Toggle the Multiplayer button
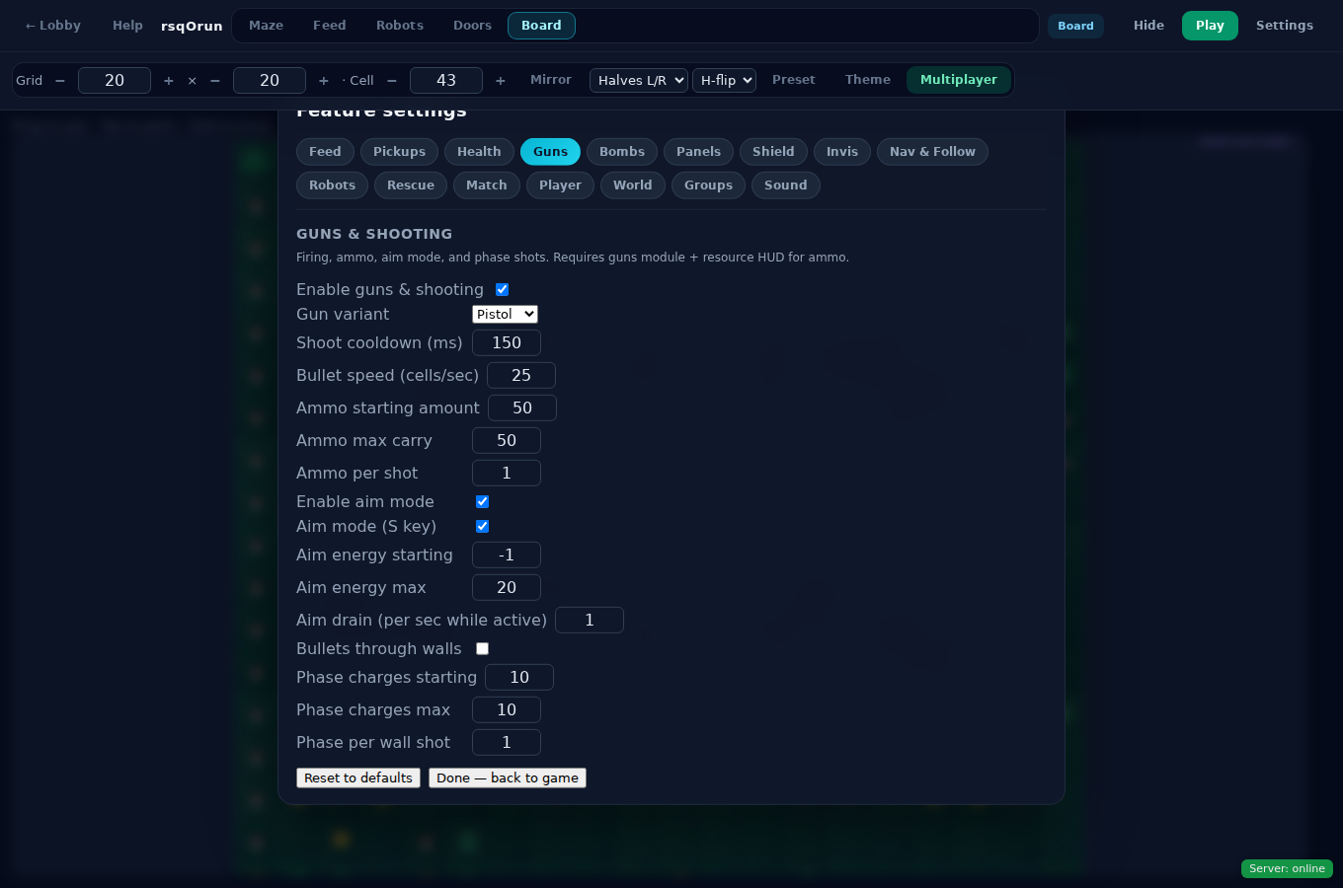The width and height of the screenshot is (1343, 888). tap(959, 80)
